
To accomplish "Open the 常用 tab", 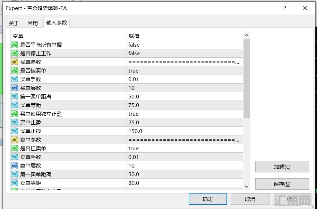I will coord(33,23).
